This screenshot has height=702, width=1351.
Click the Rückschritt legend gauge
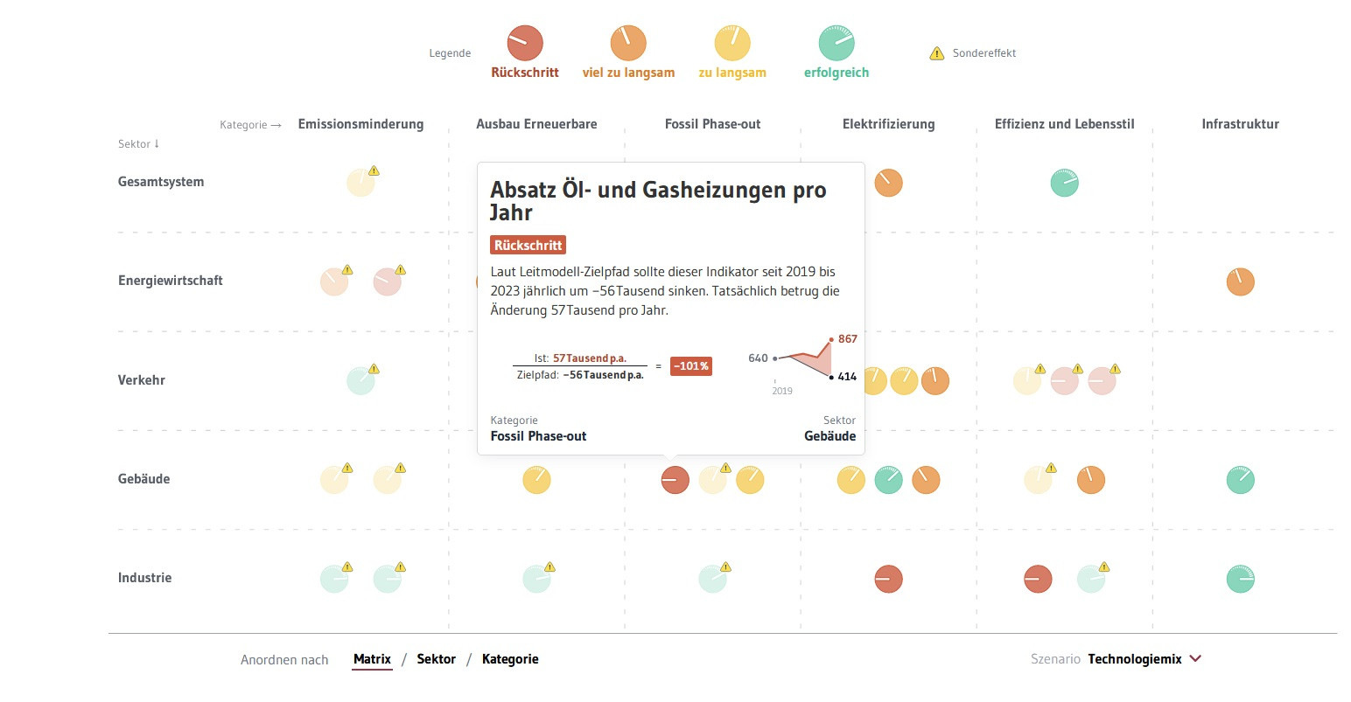[525, 44]
